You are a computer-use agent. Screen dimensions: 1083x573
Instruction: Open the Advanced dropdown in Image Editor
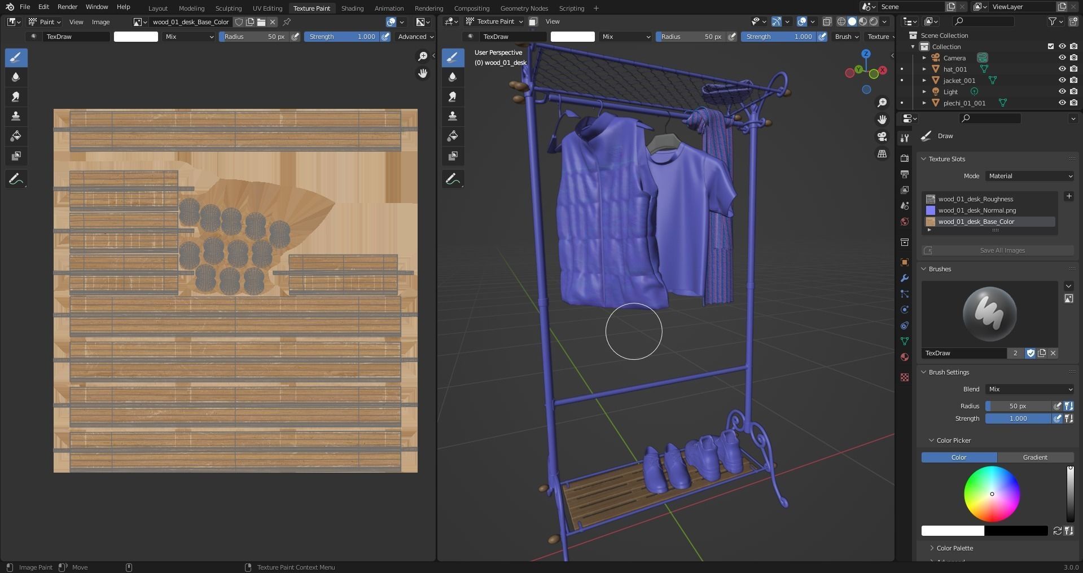point(415,37)
